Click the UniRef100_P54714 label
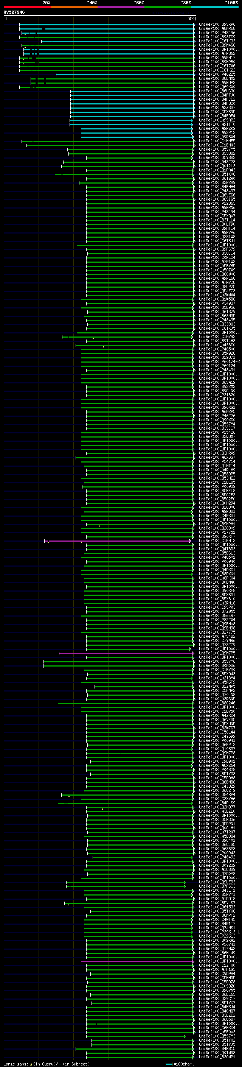242x1067 pixels. (217, 461)
